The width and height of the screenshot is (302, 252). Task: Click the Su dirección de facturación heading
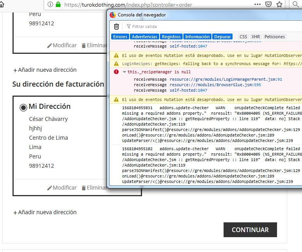58,84
